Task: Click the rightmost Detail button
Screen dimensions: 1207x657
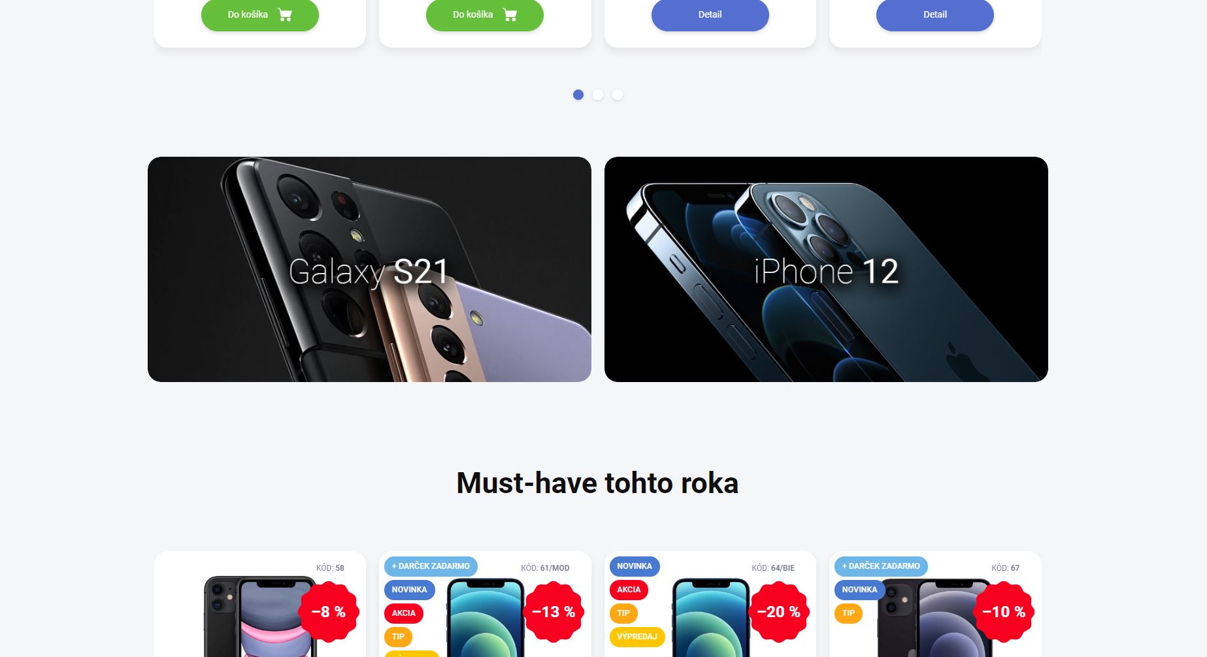Action: 935,14
